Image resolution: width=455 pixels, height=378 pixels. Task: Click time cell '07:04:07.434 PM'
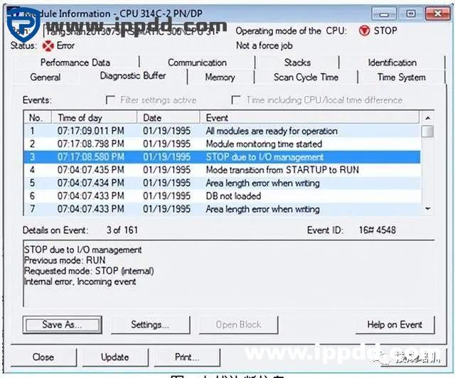(x=91, y=183)
